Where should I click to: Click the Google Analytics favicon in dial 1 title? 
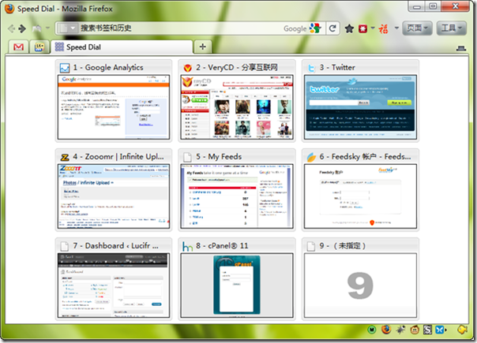[x=65, y=68]
